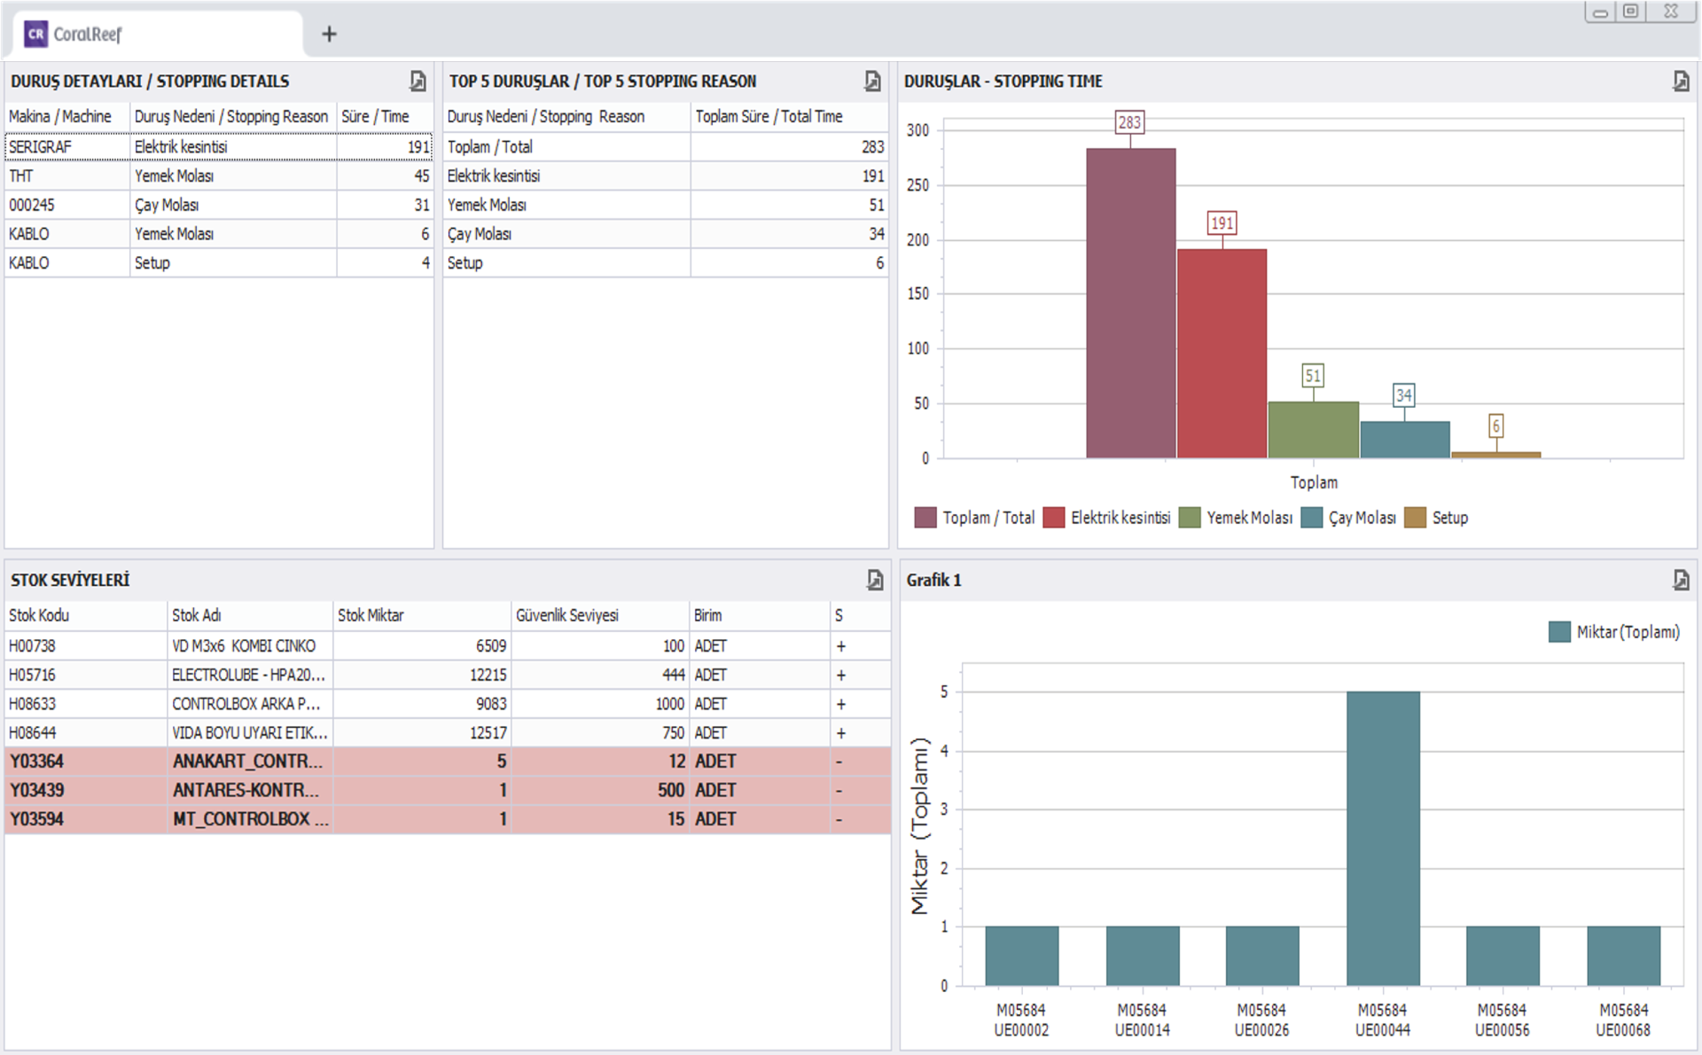Sort by Süre / Time column header
This screenshot has width=1702, height=1055.
[x=376, y=116]
